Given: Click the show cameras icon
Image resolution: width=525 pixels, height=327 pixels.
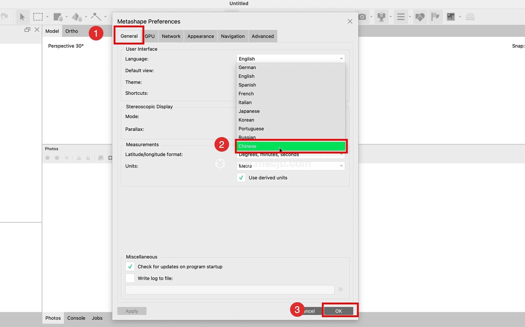Looking at the screenshot, I should [362, 17].
